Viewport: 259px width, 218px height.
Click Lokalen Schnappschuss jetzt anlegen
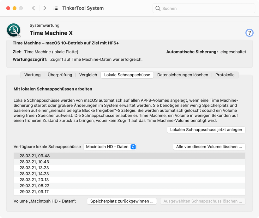206,130
